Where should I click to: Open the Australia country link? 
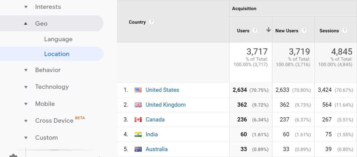tap(157, 149)
